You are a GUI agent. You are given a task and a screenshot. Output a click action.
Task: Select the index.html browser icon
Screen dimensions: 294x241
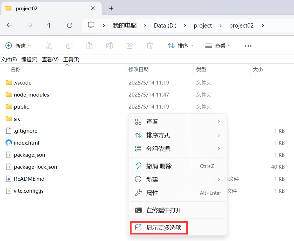[x=9, y=143]
